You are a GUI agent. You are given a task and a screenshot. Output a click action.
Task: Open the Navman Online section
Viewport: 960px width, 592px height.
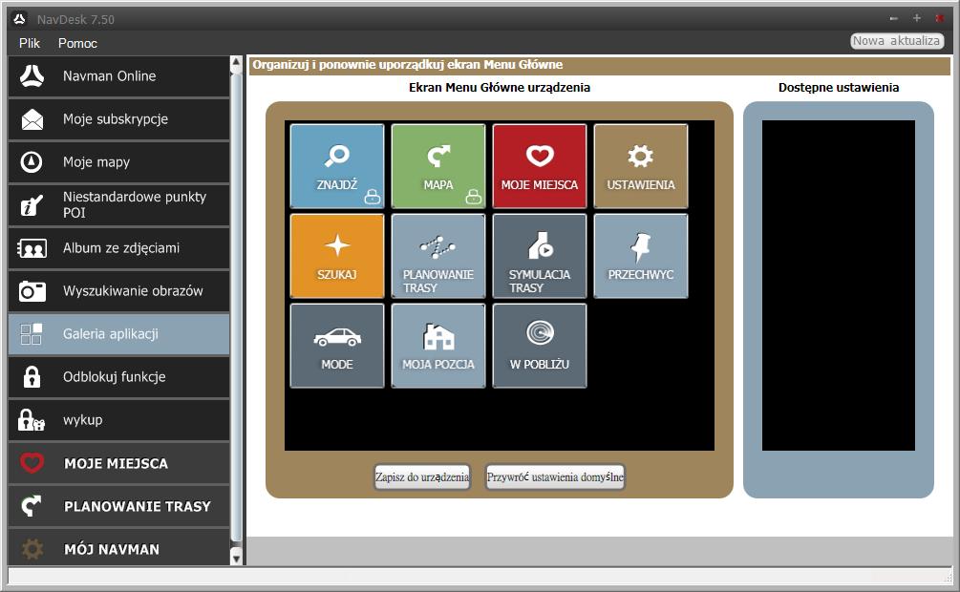(118, 76)
